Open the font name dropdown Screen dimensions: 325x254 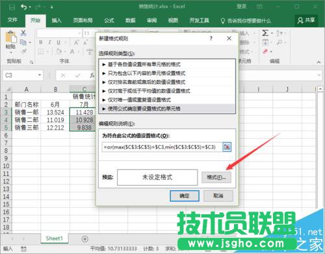click(79, 33)
